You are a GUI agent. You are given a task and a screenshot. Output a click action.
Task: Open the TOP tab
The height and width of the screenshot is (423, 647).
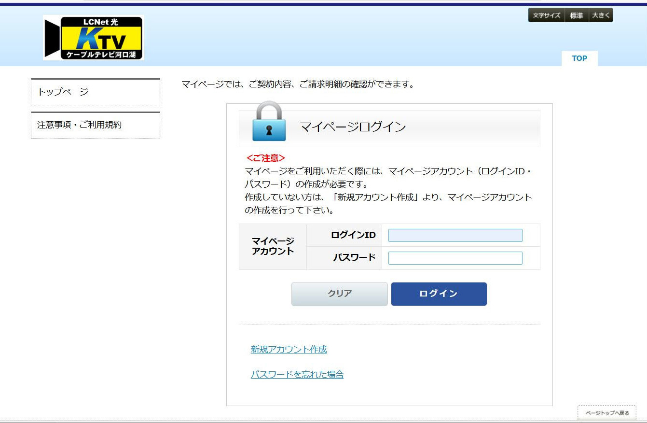click(579, 58)
